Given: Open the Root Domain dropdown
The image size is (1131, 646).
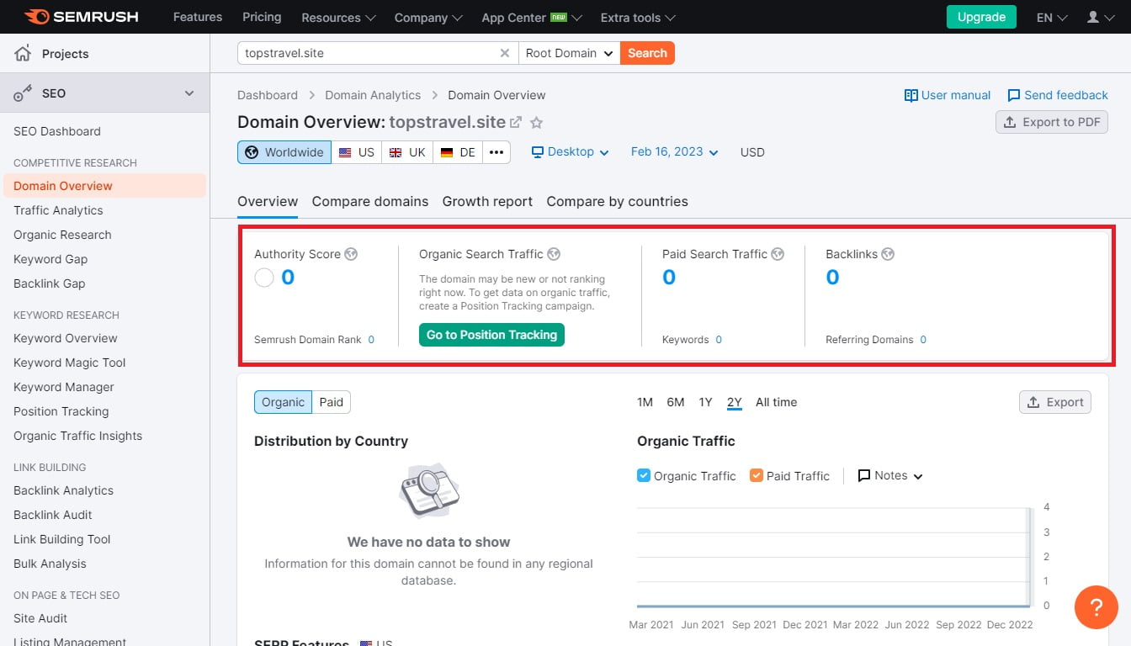Looking at the screenshot, I should (x=570, y=53).
